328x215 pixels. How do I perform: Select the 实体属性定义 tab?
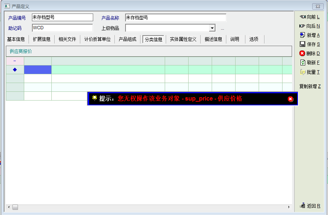point(183,39)
